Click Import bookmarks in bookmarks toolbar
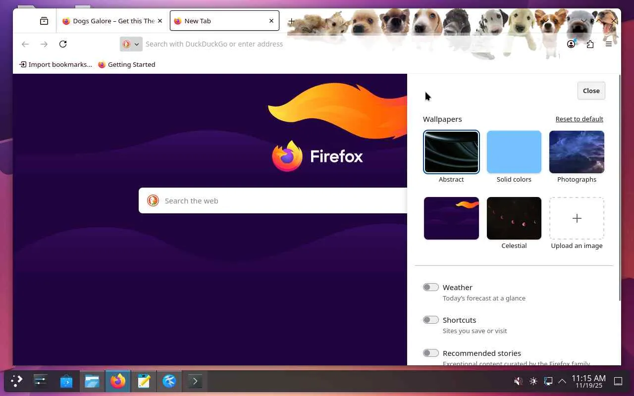This screenshot has width=634, height=396. 55,64
